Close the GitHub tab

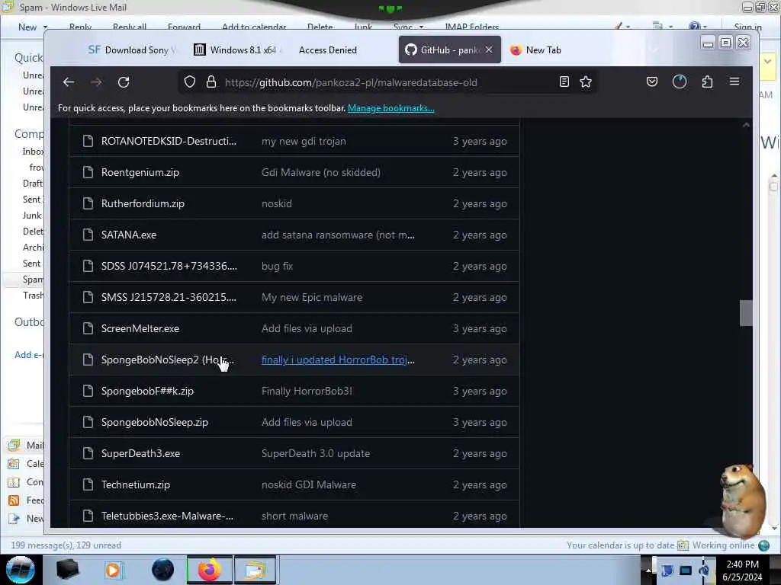(x=489, y=50)
